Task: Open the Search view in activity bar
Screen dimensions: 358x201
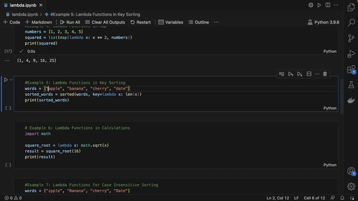Action: pos(351,22)
